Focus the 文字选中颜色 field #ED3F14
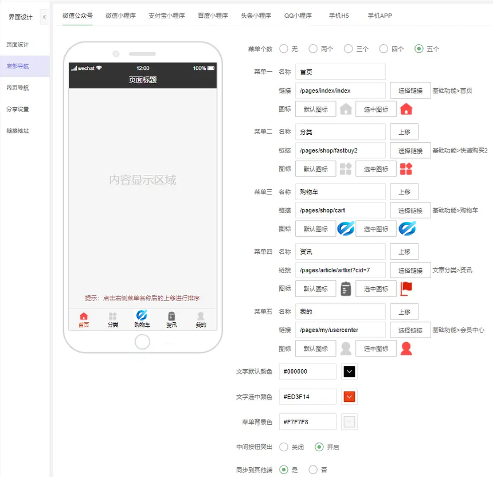Screen dimensions: 493x477 click(x=308, y=397)
